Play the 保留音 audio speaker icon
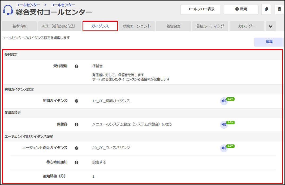This screenshot has width=285, height=185. click(224, 124)
